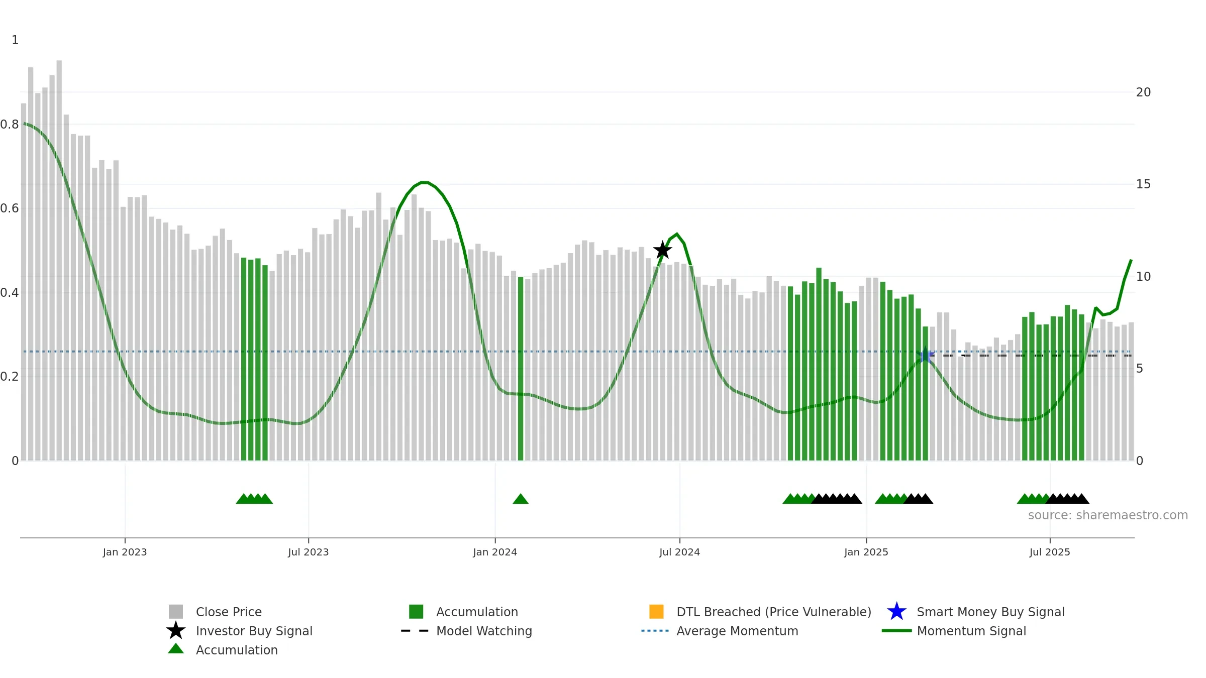This screenshot has height=678, width=1206.
Task: Click the single green accumulation bar in early 2024
Action: click(x=521, y=369)
